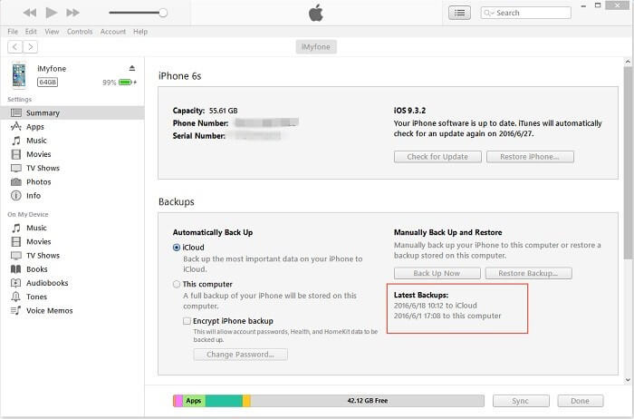Click the 42.12 GB Free storage area

tap(368, 401)
